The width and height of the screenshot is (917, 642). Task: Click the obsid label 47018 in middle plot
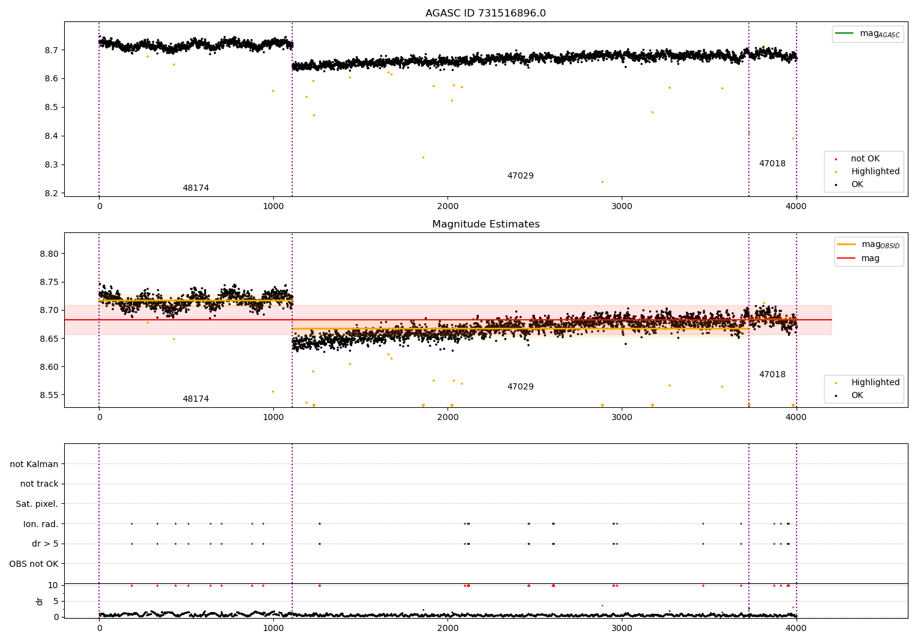[x=772, y=375]
